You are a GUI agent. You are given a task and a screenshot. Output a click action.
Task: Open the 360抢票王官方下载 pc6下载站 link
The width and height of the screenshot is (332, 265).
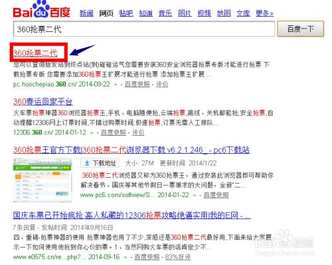(x=131, y=150)
